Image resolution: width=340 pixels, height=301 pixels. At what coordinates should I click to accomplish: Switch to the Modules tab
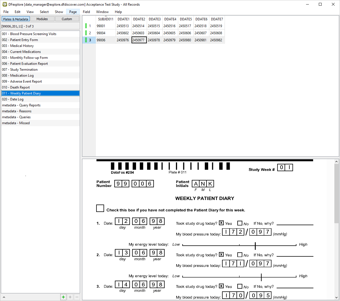click(x=42, y=19)
